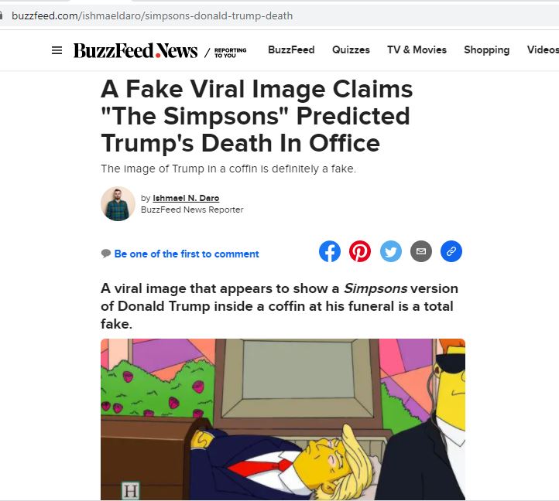
Task: Share article on Pinterest
Action: (x=360, y=251)
